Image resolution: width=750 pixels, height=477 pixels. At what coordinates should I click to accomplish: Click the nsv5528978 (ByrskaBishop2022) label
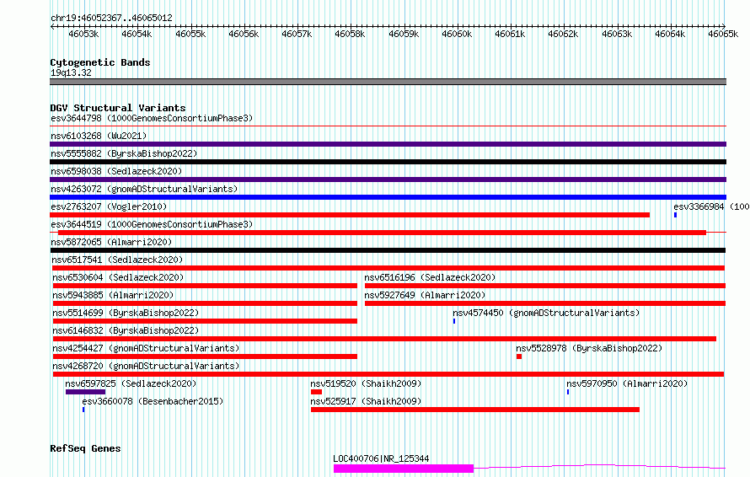pos(589,348)
